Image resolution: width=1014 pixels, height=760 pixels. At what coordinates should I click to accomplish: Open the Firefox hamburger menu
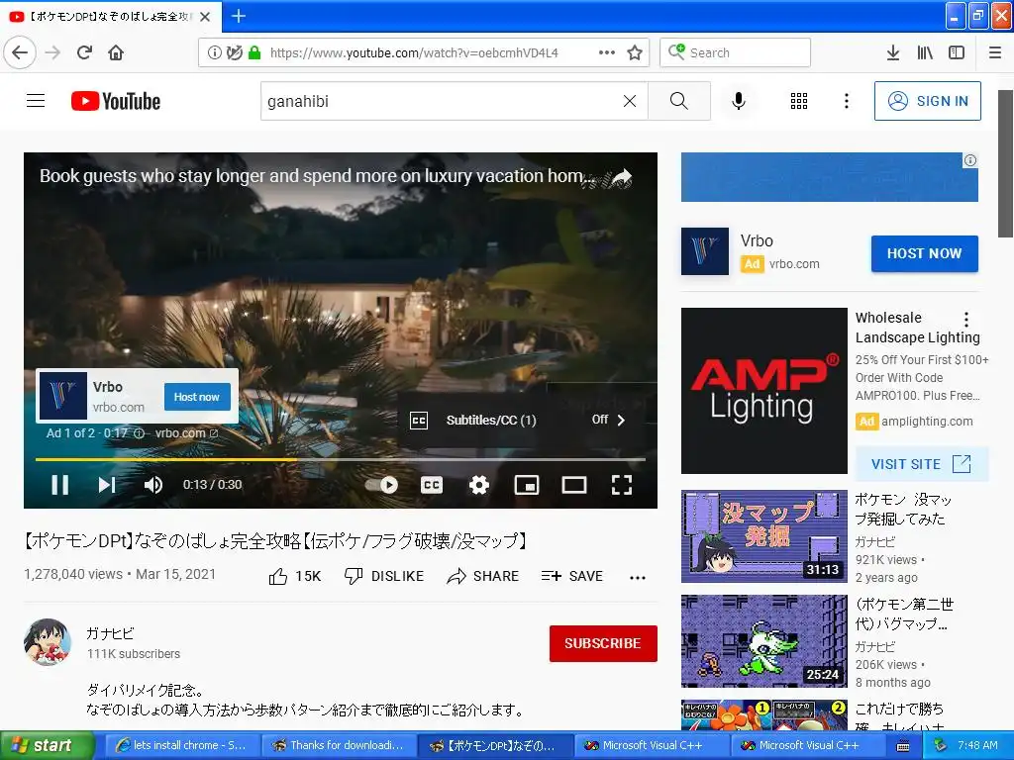click(x=995, y=53)
